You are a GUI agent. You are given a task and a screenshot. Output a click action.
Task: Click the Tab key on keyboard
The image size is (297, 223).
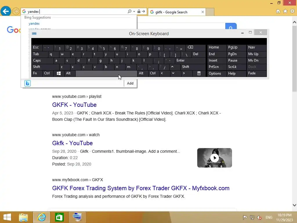click(x=40, y=54)
